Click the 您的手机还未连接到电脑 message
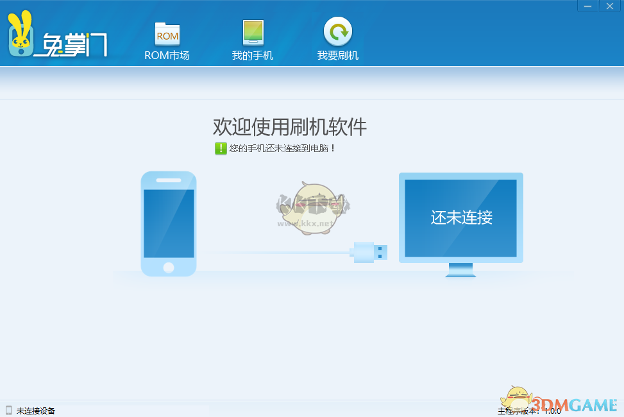This screenshot has height=417, width=624. (x=281, y=149)
